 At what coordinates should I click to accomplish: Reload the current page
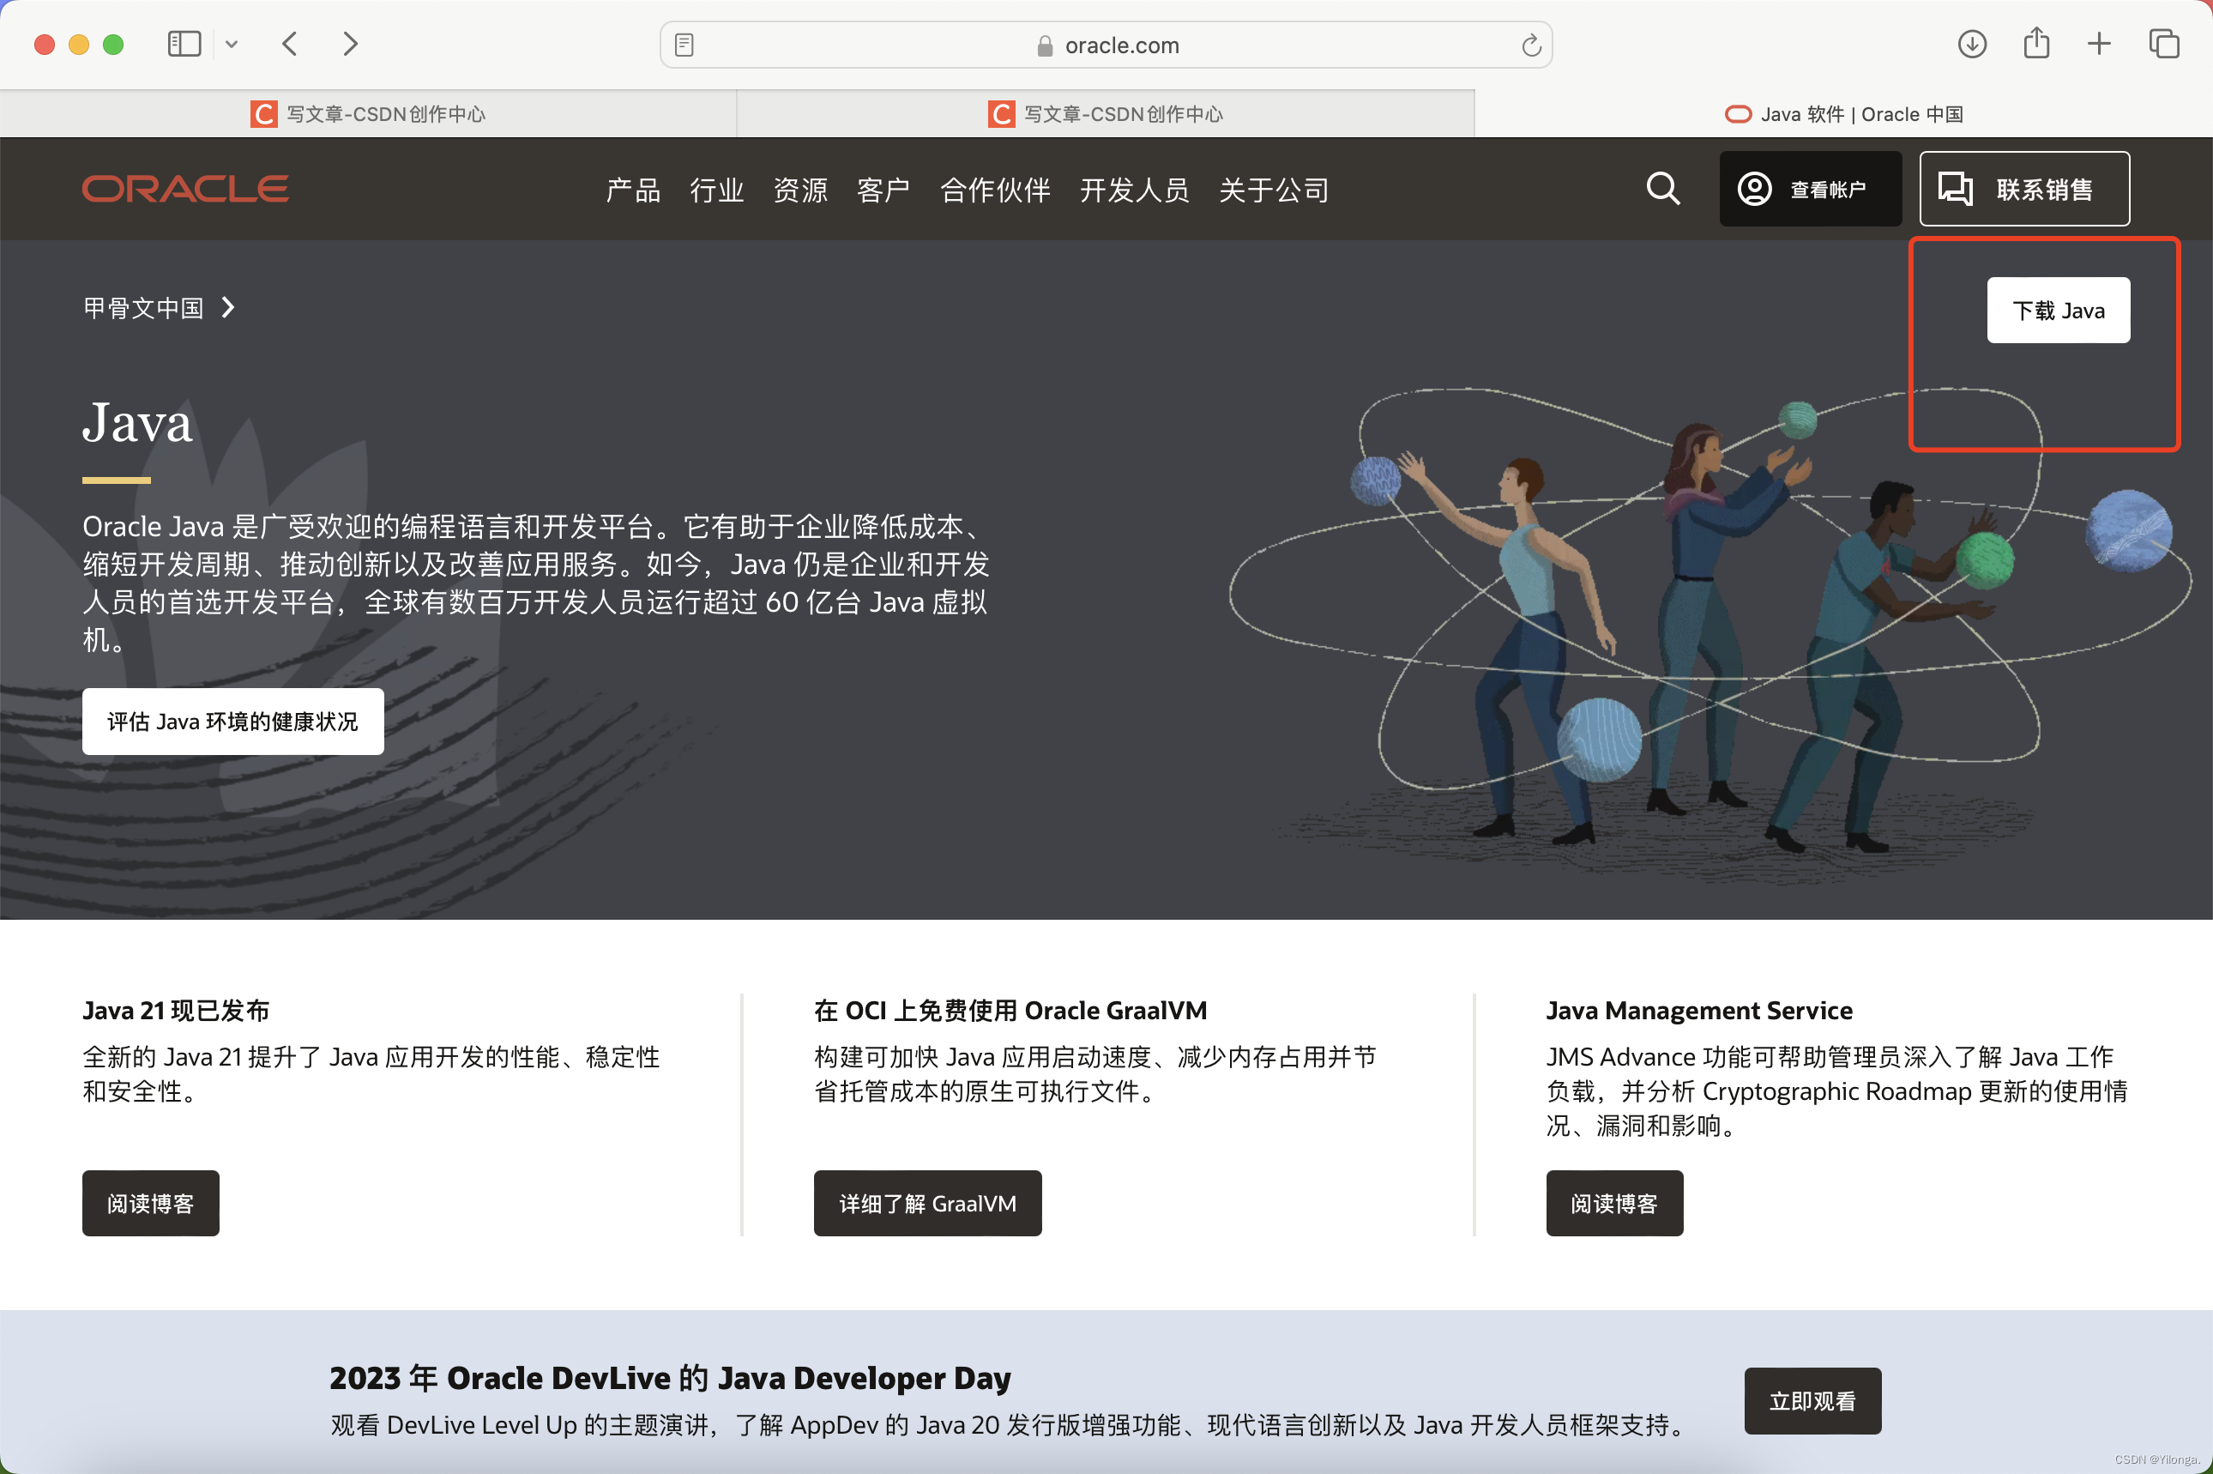coord(1530,44)
